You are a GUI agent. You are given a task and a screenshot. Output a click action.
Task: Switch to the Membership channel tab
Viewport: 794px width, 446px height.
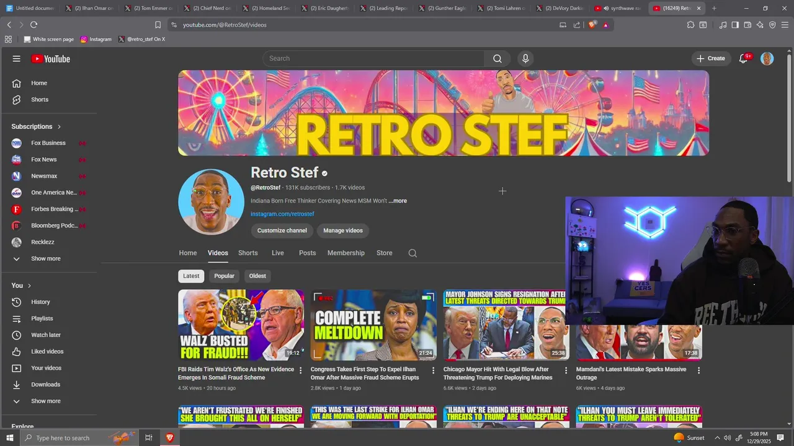(x=346, y=253)
